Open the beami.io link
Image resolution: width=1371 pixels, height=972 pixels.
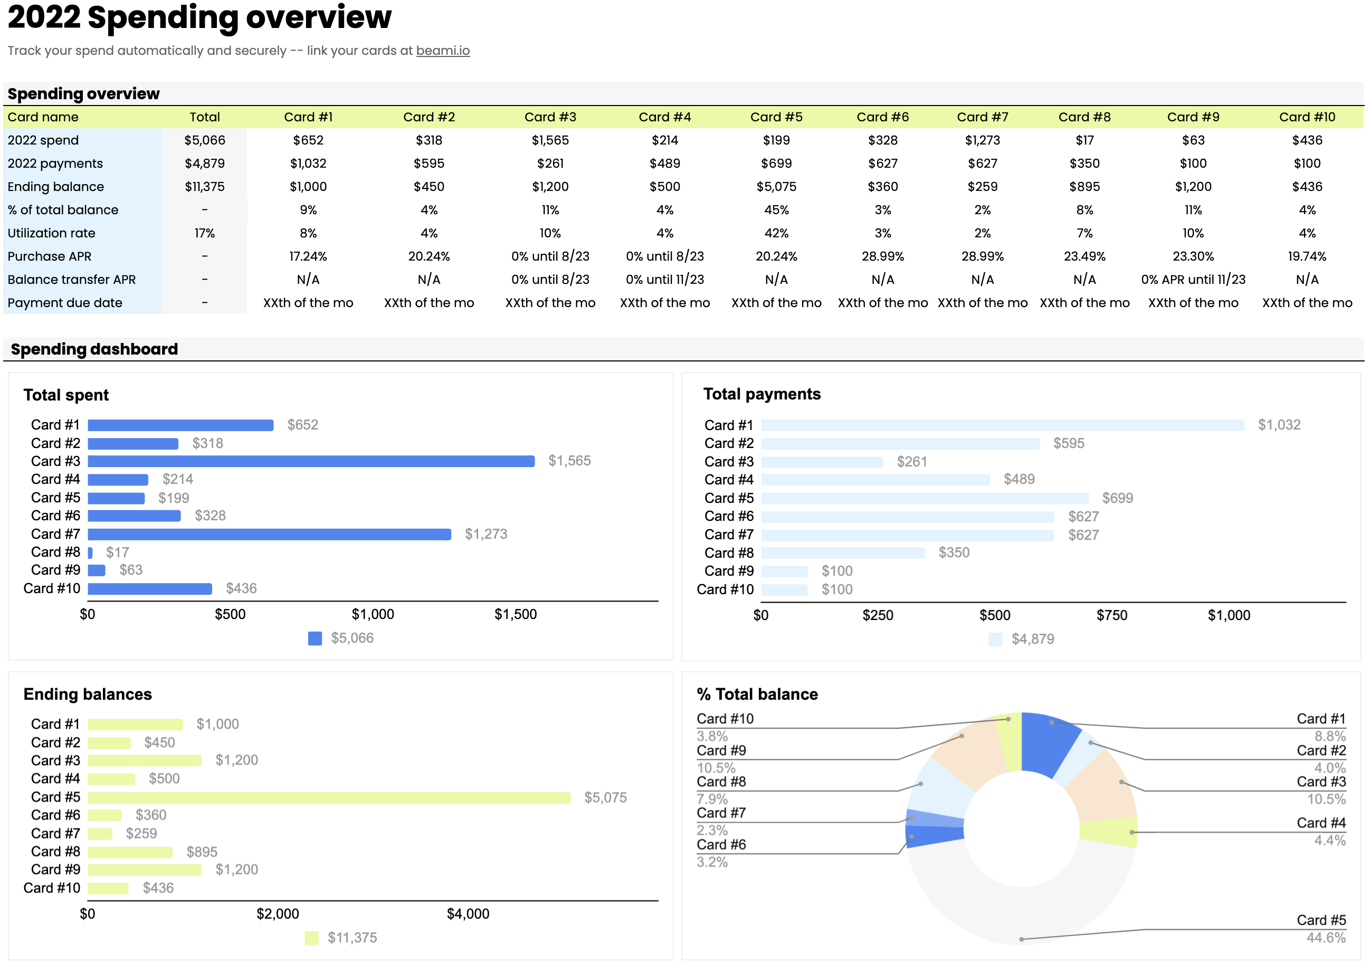click(443, 51)
